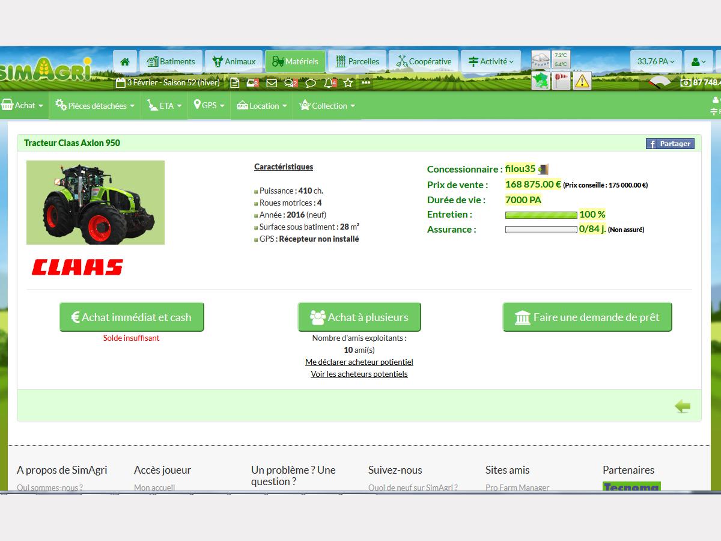Click the green back arrow
Screen dimensions: 721x541
tap(683, 407)
